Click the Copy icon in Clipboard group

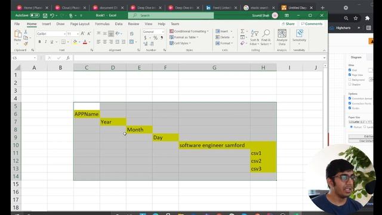tap(26, 38)
